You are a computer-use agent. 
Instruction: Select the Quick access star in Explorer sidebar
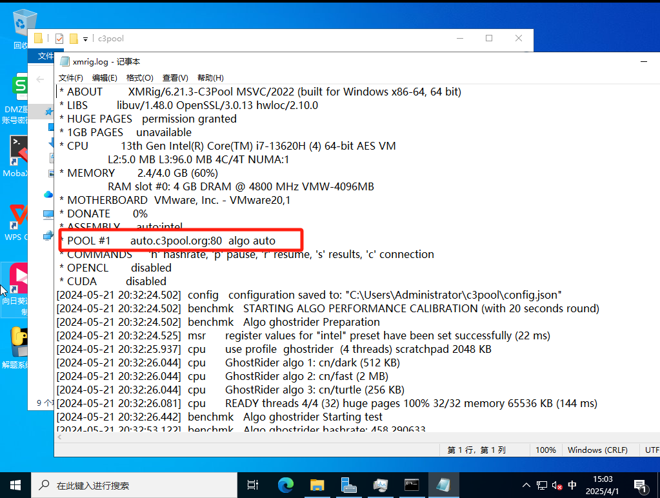pos(49,112)
